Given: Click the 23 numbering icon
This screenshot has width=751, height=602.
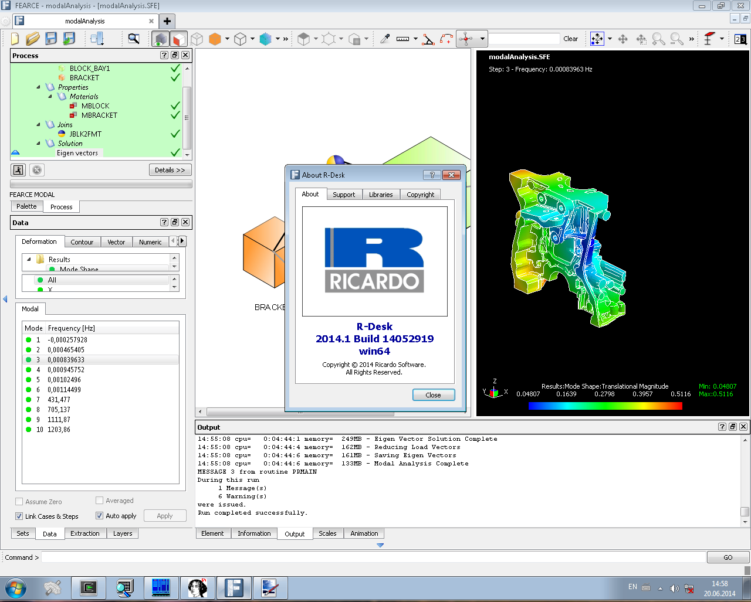Looking at the screenshot, I should pyautogui.click(x=740, y=39).
